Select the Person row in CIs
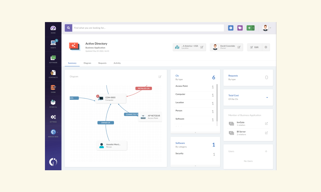This screenshot has width=321, height=192. [195, 111]
